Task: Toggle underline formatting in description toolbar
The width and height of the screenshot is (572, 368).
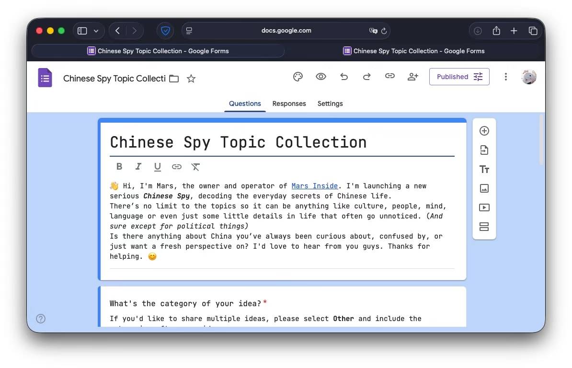Action: point(158,167)
